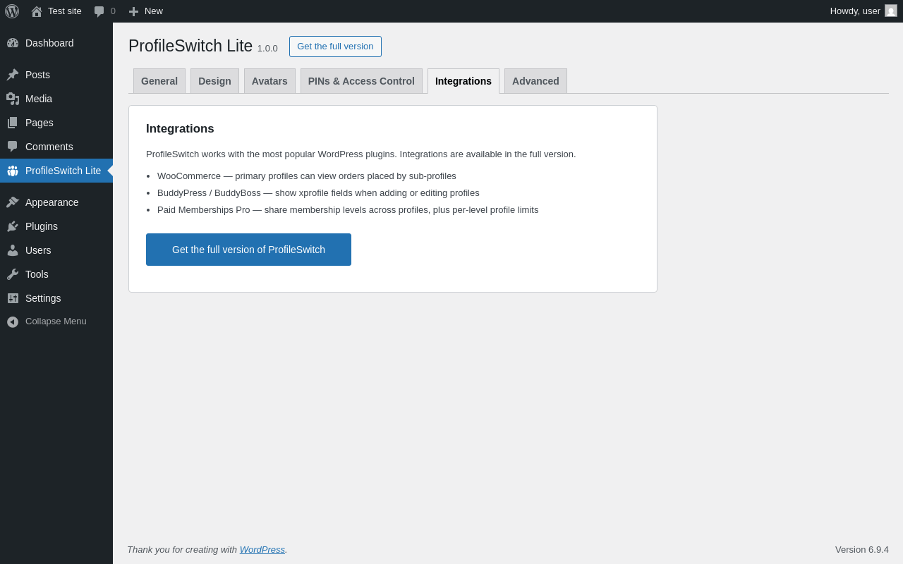The height and width of the screenshot is (564, 903).
Task: Open PINs & Access Control tab
Action: pos(361,81)
